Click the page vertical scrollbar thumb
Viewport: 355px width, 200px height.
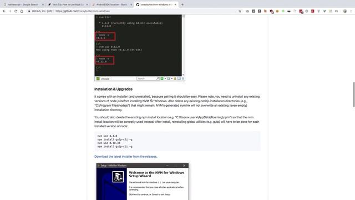tap(354, 94)
